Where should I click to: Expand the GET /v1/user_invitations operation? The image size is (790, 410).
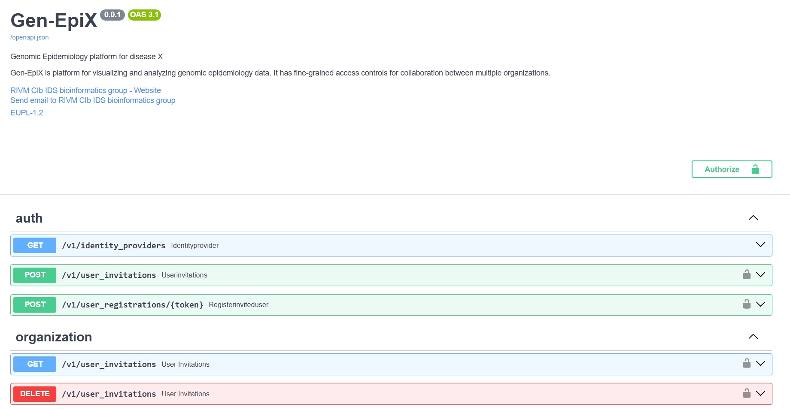point(760,364)
